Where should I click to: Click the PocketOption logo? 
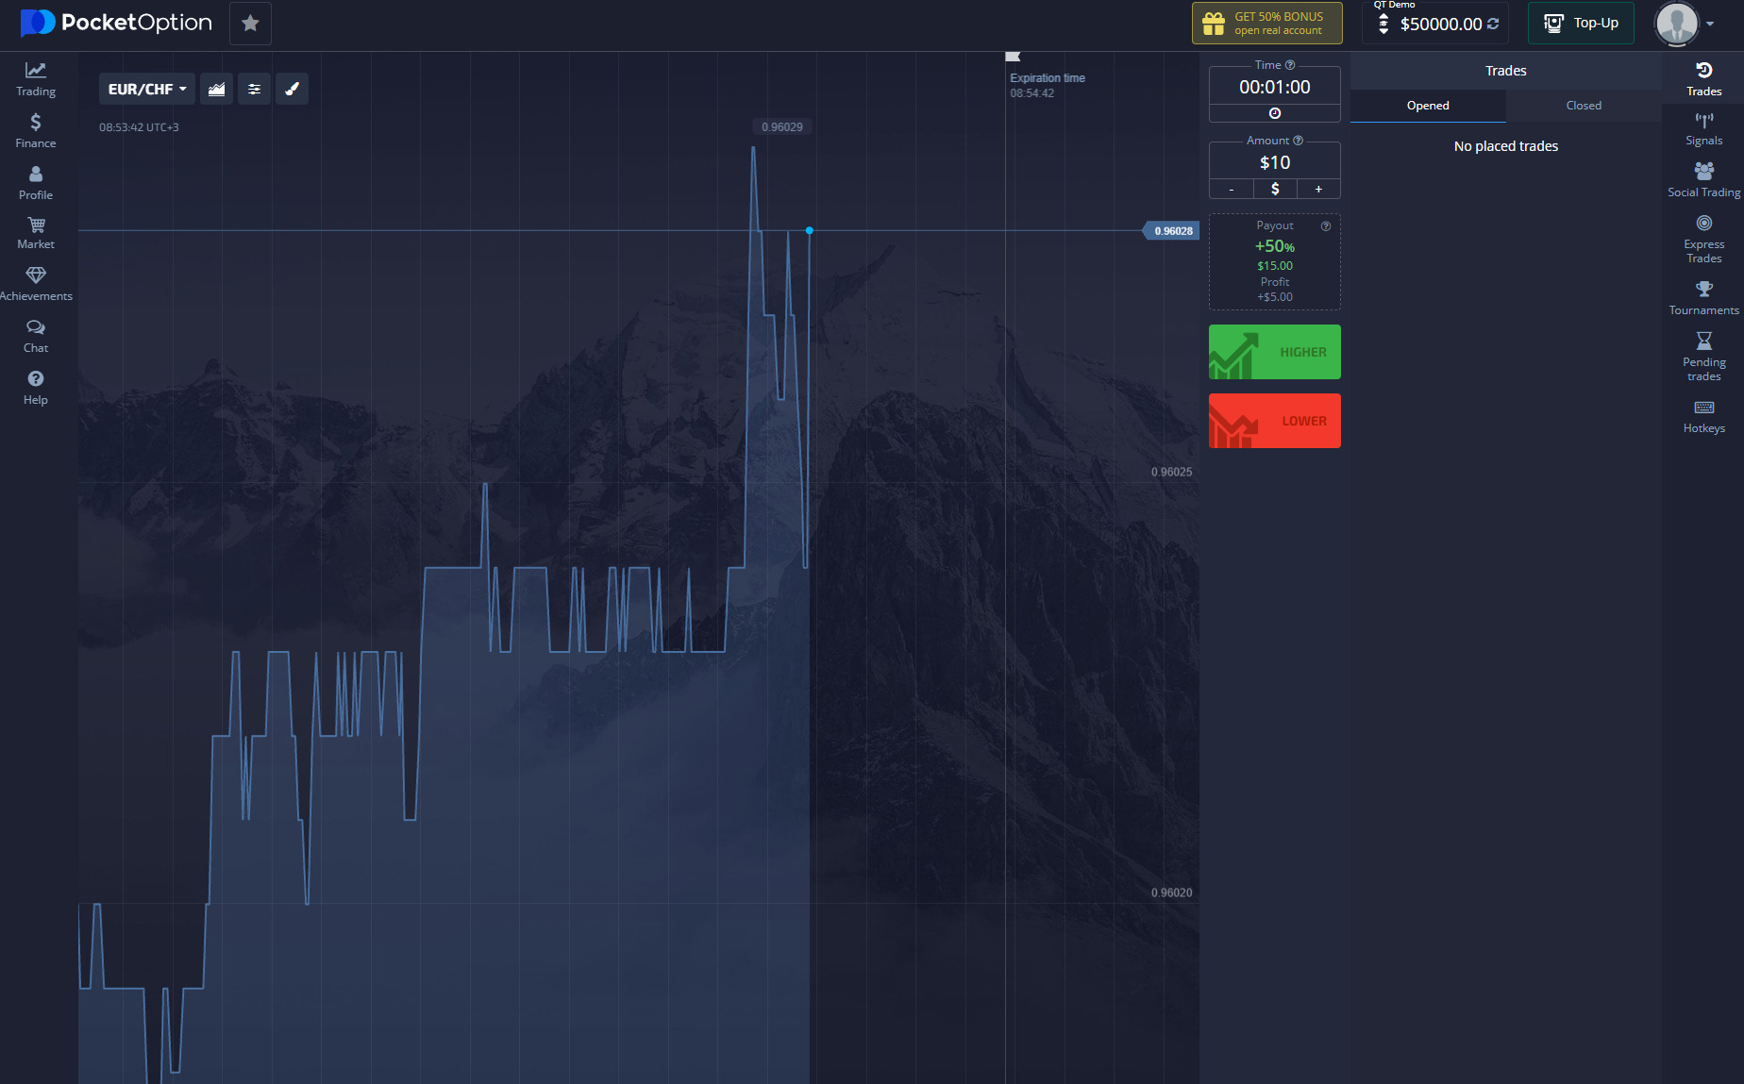[x=116, y=23]
